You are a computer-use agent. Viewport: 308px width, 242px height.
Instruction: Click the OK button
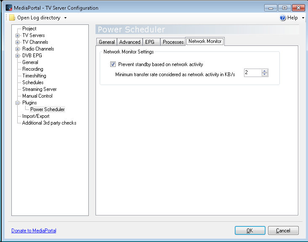[250, 230]
